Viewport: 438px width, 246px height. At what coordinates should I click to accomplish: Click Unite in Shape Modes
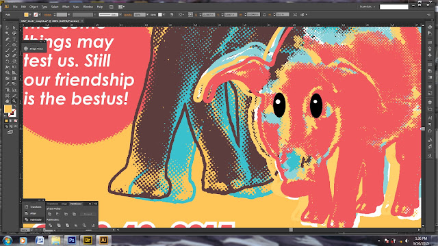tap(50, 214)
